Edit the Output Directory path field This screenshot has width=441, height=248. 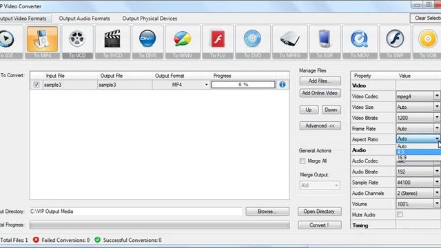click(x=136, y=211)
